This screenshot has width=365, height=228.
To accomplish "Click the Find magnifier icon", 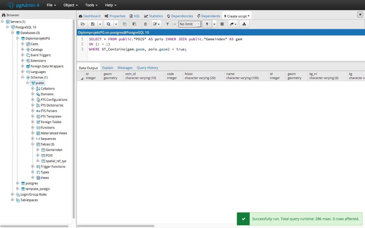I will [108, 24].
